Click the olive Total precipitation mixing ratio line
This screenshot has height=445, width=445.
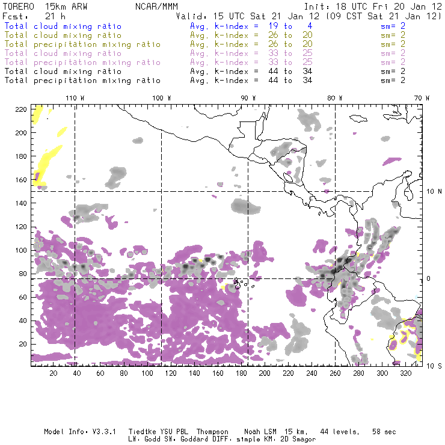(82, 44)
